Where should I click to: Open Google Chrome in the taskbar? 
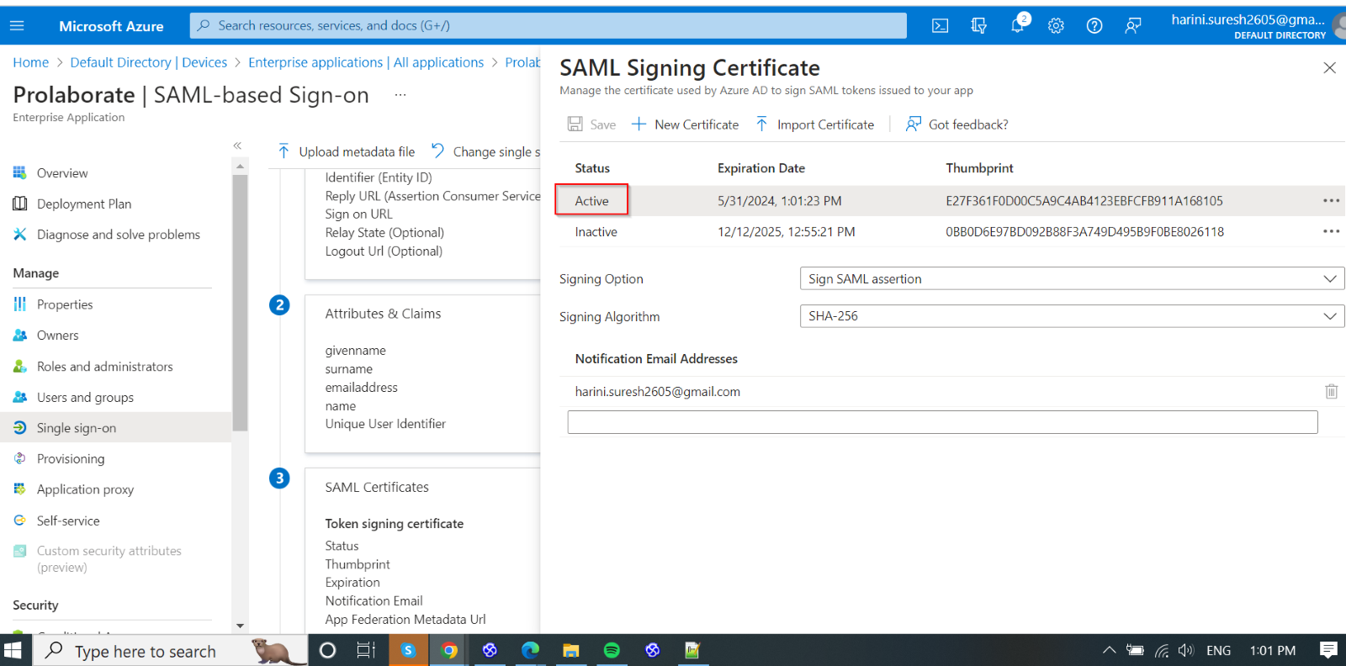pyautogui.click(x=449, y=650)
